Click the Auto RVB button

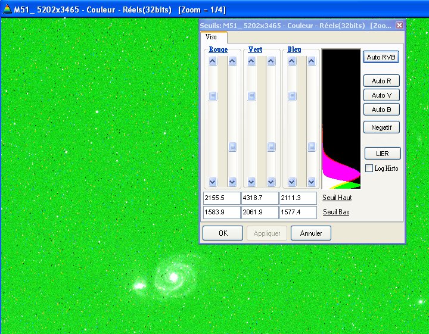(x=381, y=57)
